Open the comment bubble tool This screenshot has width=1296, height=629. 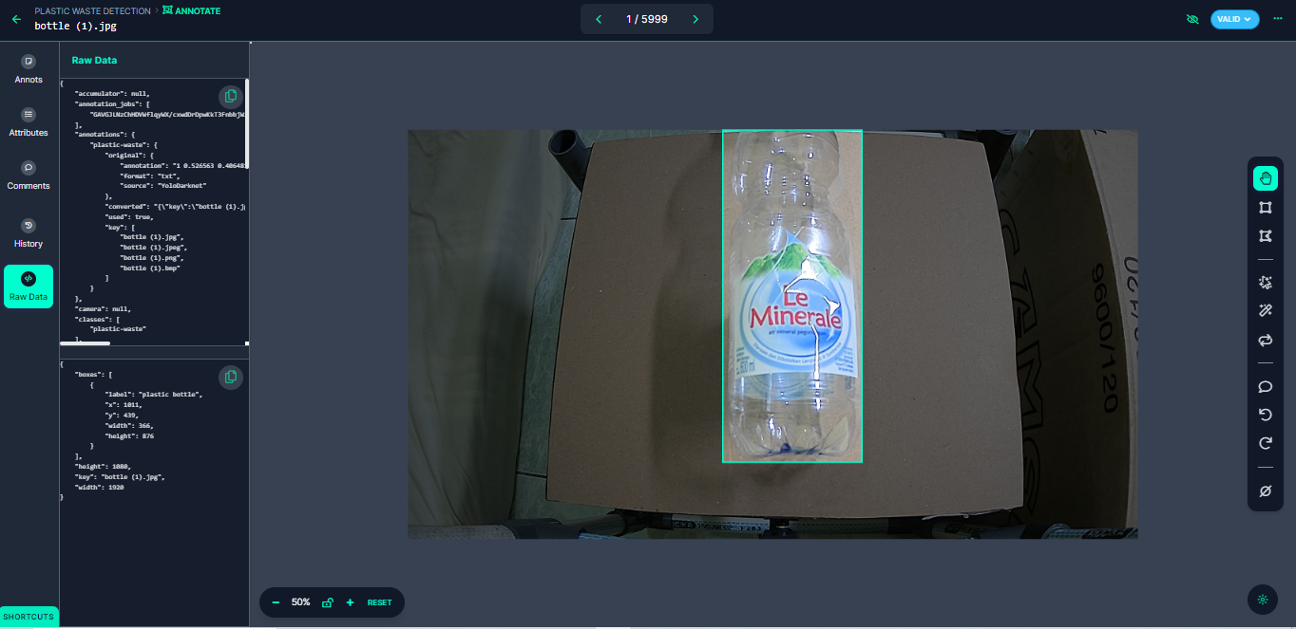tap(1265, 386)
